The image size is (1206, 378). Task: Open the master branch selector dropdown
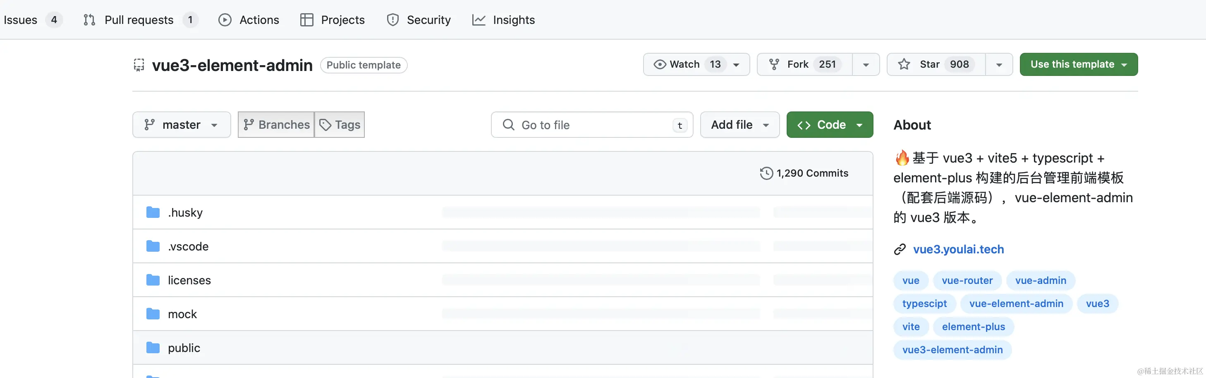coord(181,125)
